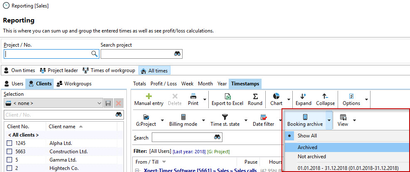Viewport: 410px width, 172px height.
Task: Open the Chart pie icon
Action: [276, 96]
